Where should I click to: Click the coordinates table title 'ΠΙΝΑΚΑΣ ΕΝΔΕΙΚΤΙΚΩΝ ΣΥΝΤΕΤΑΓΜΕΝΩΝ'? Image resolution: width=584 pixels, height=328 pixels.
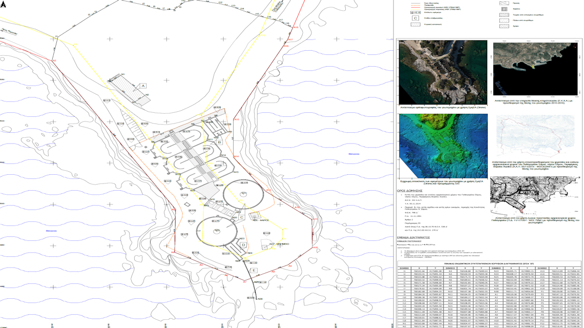[x=489, y=263]
